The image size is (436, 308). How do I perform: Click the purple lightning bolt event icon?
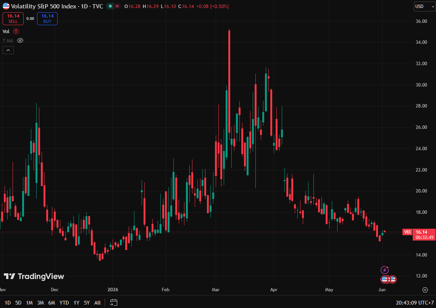point(384,270)
